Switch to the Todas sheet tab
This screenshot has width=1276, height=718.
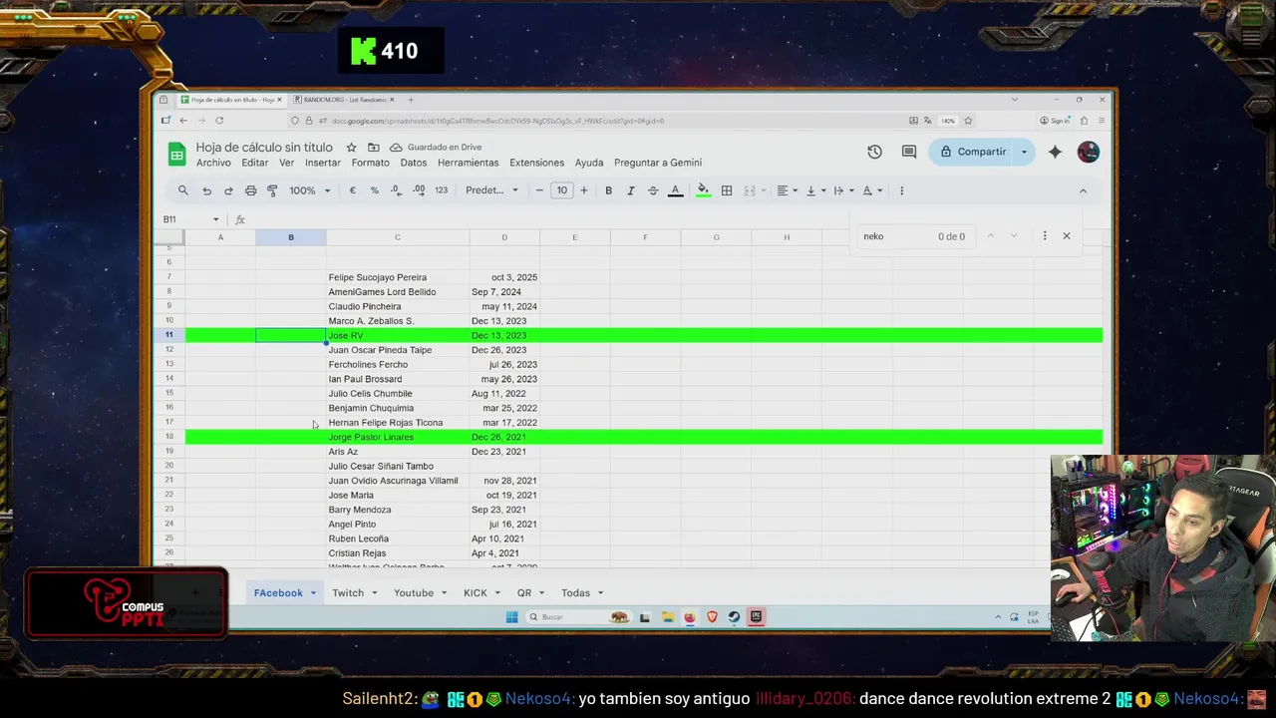pyautogui.click(x=575, y=593)
